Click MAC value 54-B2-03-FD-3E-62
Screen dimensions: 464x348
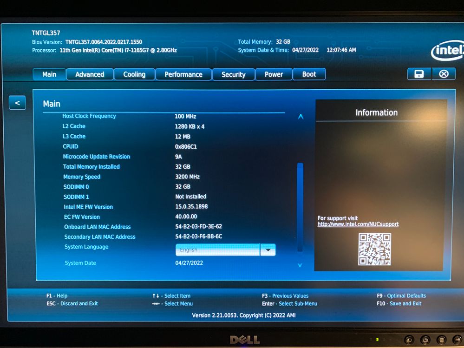tap(199, 226)
